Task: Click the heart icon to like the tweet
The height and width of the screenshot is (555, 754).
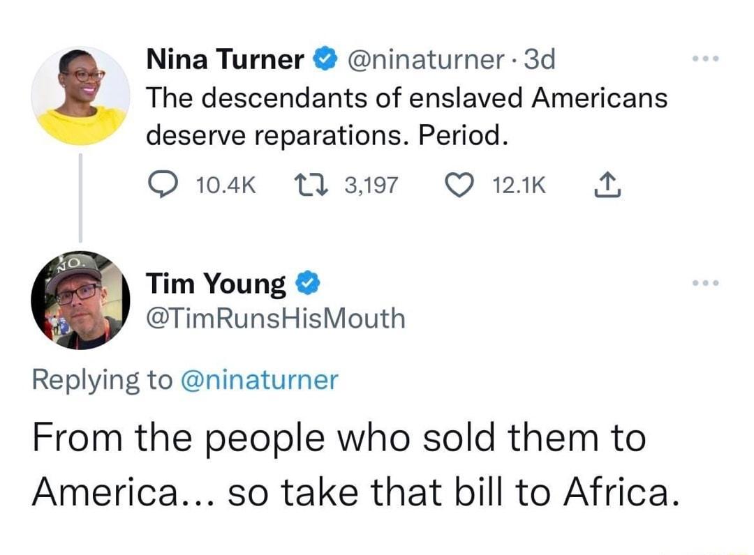Action: tap(460, 185)
